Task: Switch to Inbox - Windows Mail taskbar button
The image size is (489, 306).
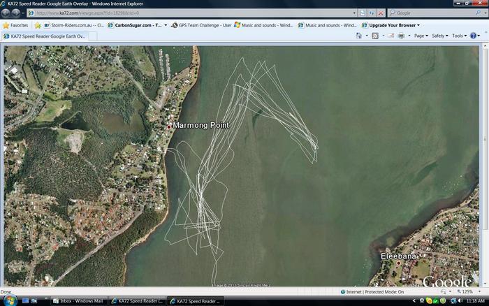Action: tap(78, 301)
